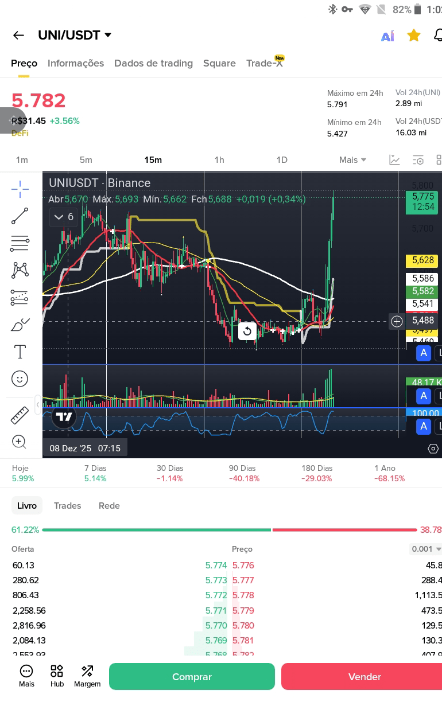
Task: Select the ruler measure tool
Action: tap(20, 415)
